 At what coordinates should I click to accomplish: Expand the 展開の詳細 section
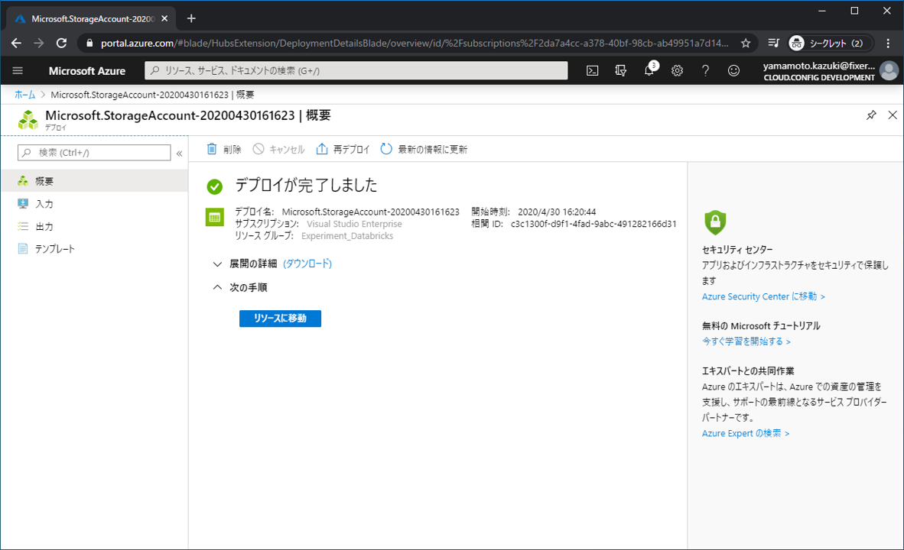click(x=218, y=264)
